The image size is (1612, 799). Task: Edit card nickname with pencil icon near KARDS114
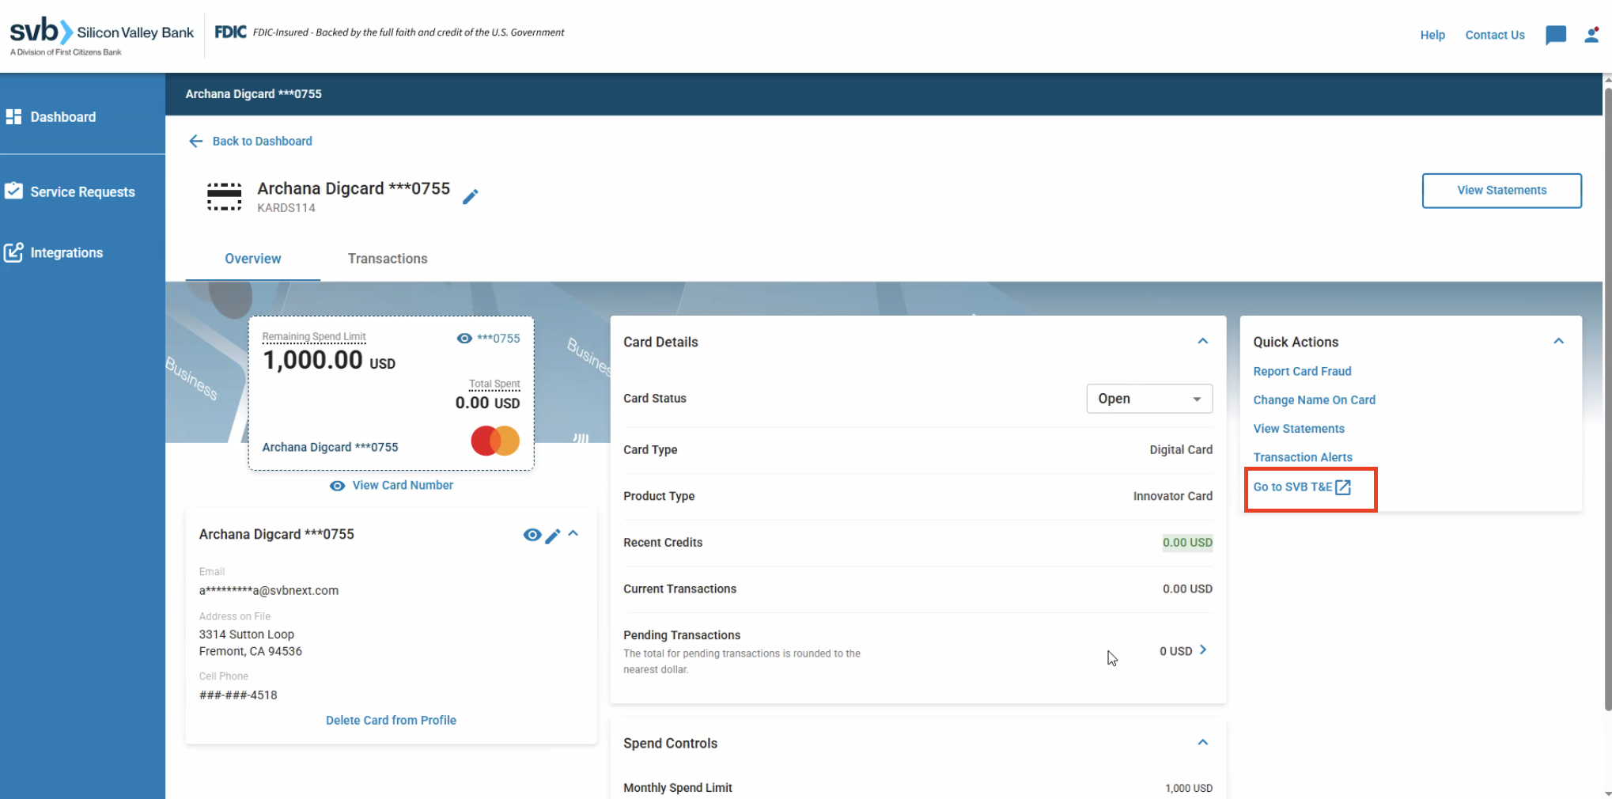[x=471, y=196]
